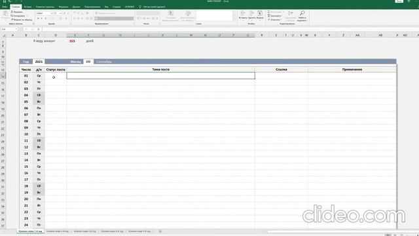Click into the formula bar
This screenshot has height=236, width=419.
(230, 29)
